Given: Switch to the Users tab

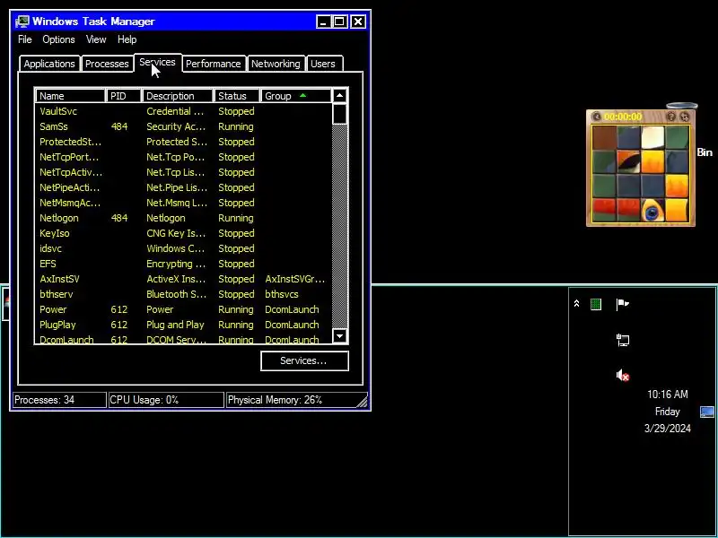Looking at the screenshot, I should pyautogui.click(x=323, y=64).
